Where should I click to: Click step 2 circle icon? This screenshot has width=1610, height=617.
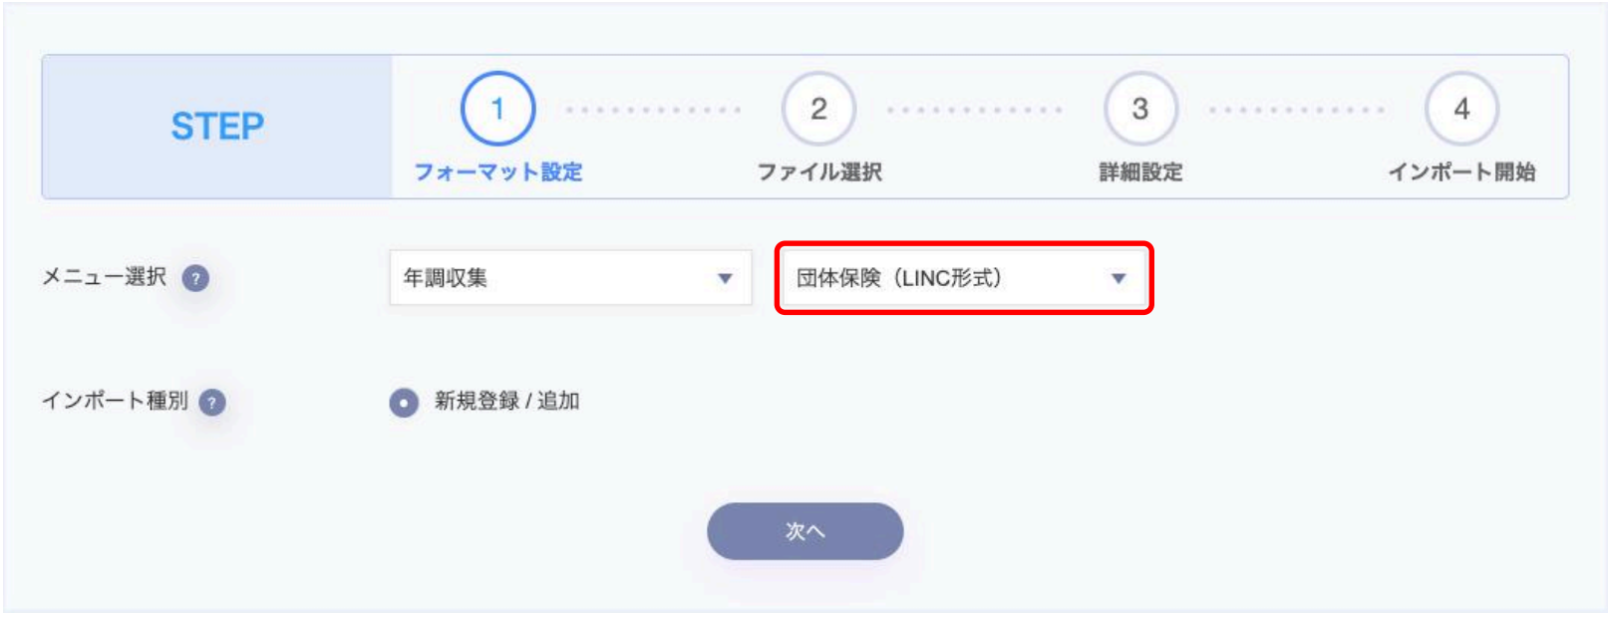tap(818, 109)
